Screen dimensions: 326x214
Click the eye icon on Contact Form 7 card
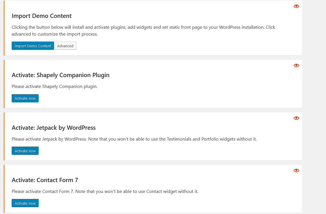(296, 170)
